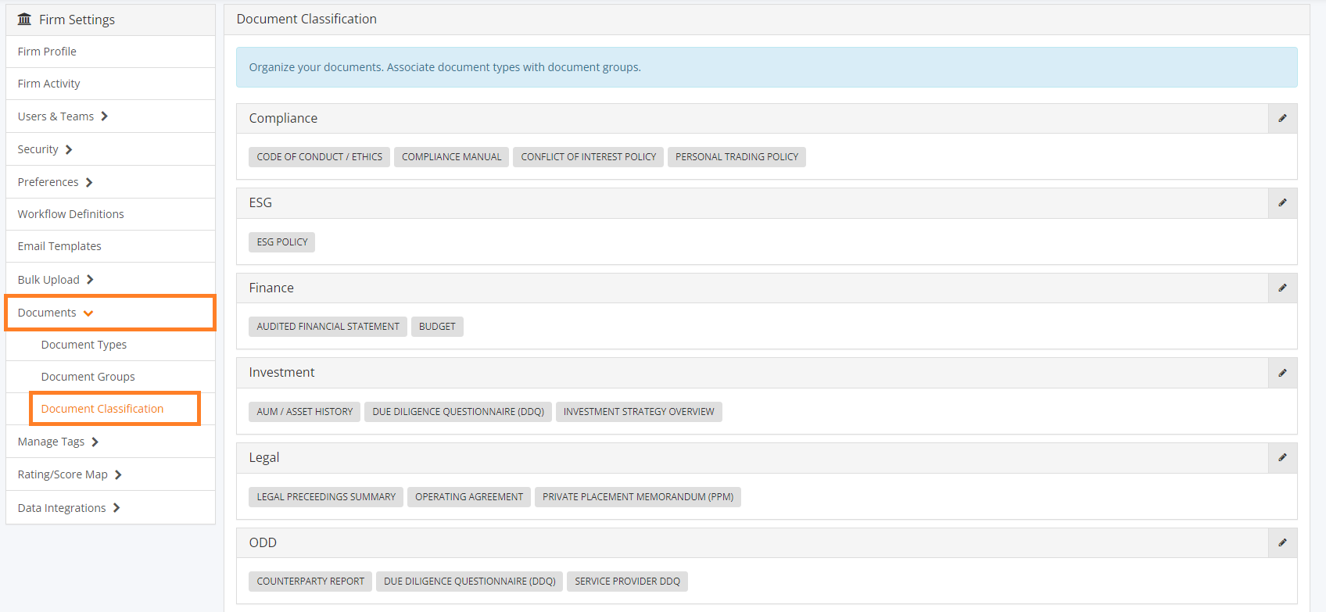
Task: Open Workflow Definitions page
Action: (110, 214)
